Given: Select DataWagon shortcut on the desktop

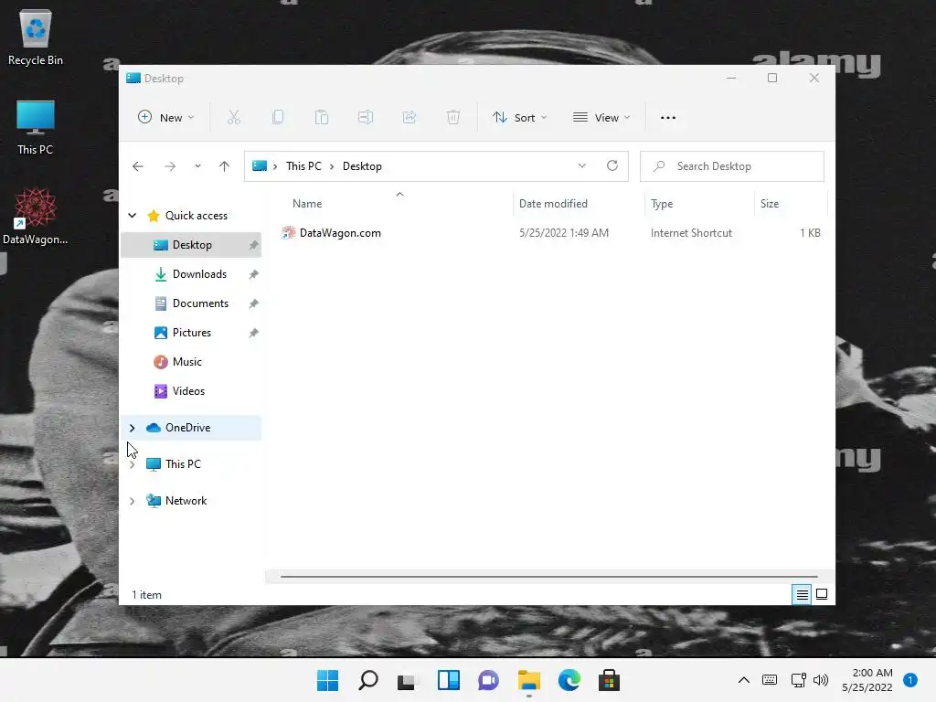Looking at the screenshot, I should tap(36, 216).
